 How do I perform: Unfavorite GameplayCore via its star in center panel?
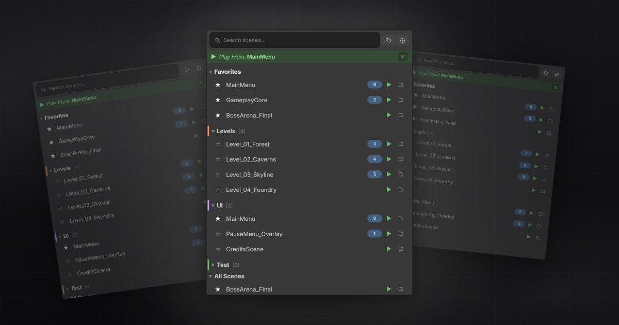click(x=218, y=100)
